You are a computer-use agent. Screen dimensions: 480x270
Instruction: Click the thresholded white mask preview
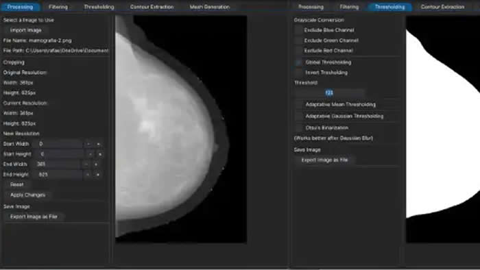(x=443, y=130)
